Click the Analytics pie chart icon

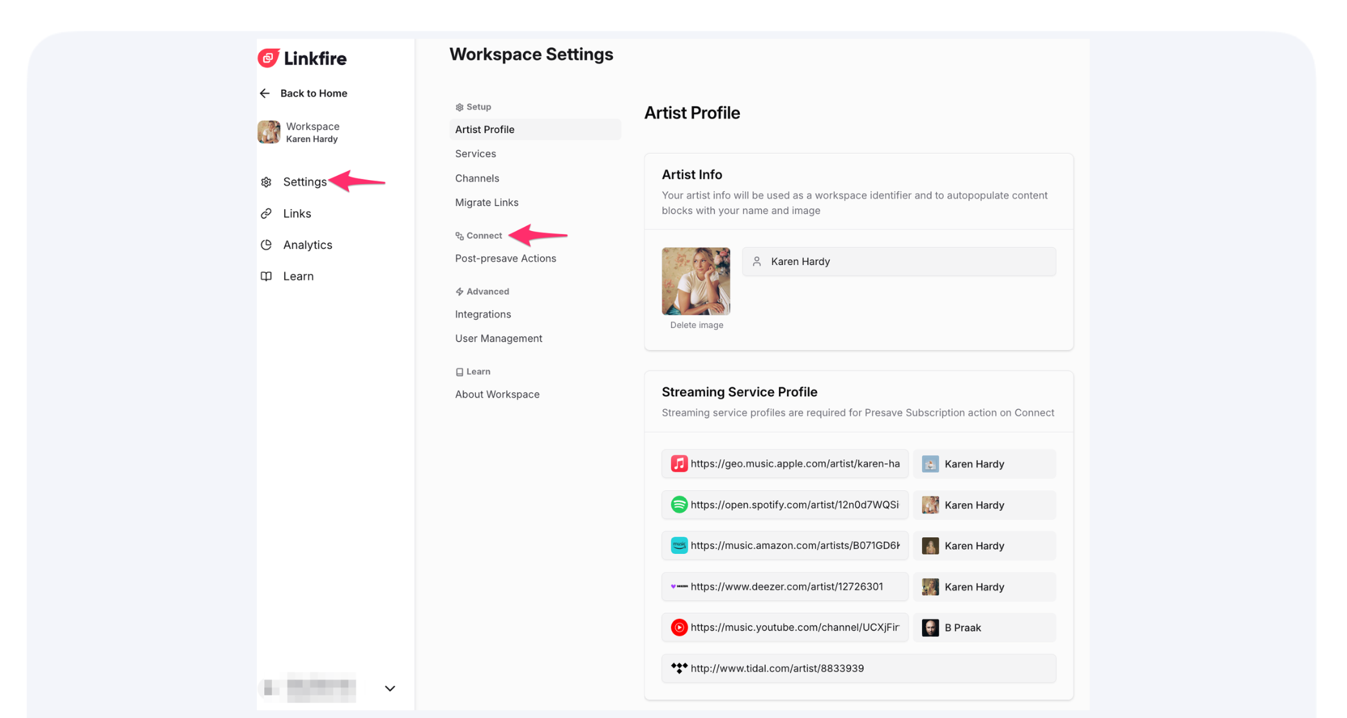[x=266, y=245]
